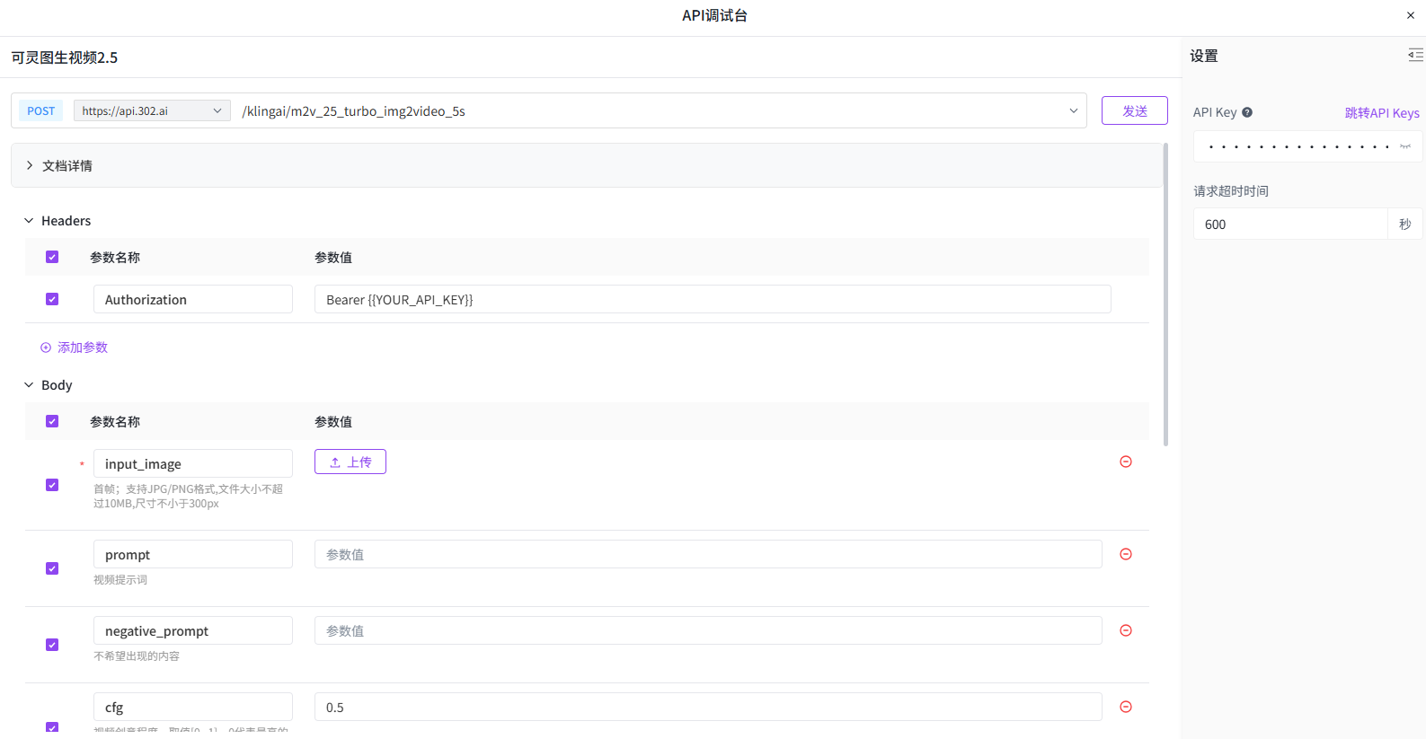Uncheck the Authorization header checkbox
1426x739 pixels.
(52, 299)
